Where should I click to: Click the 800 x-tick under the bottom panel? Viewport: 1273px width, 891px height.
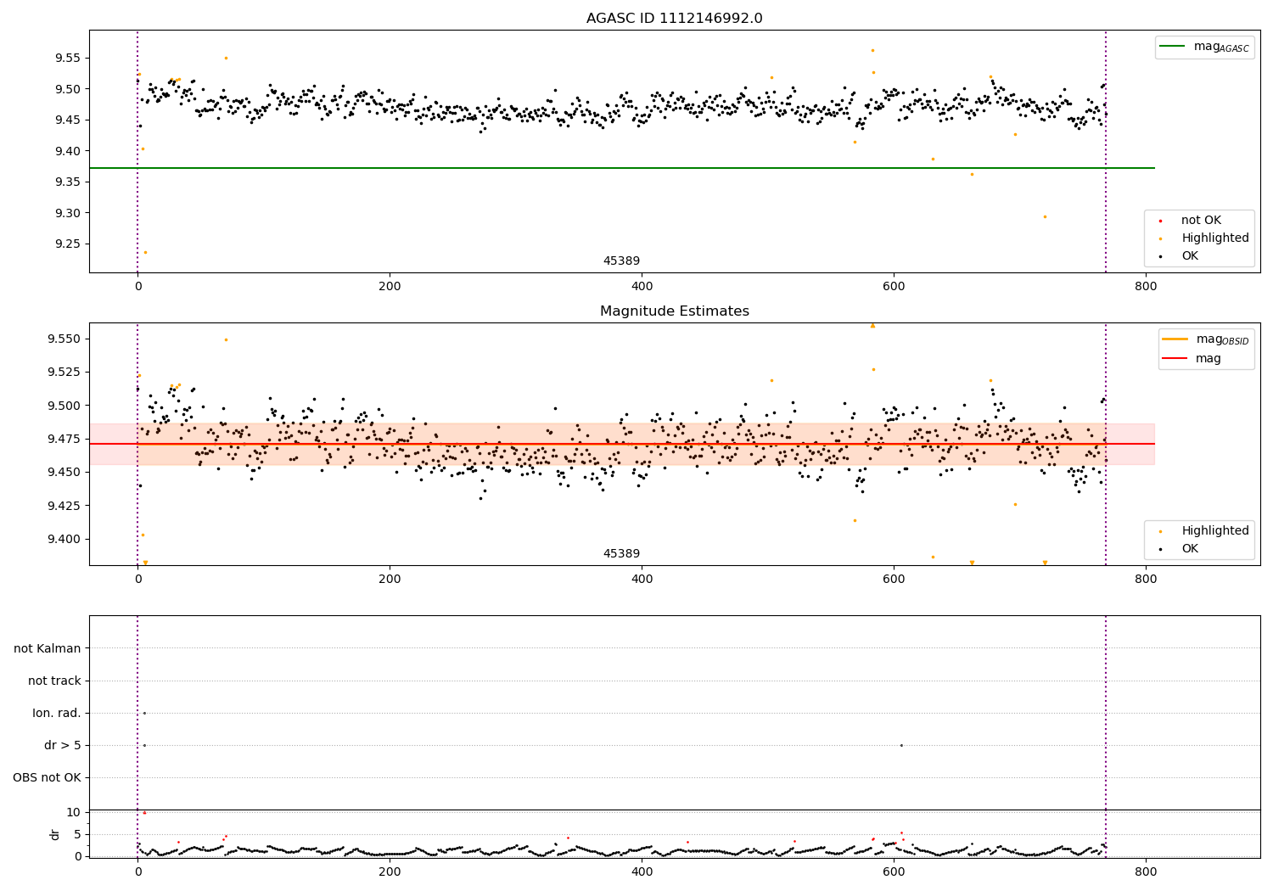coord(1146,871)
